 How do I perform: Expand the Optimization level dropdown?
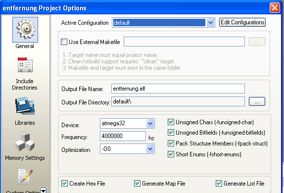pos(150,149)
